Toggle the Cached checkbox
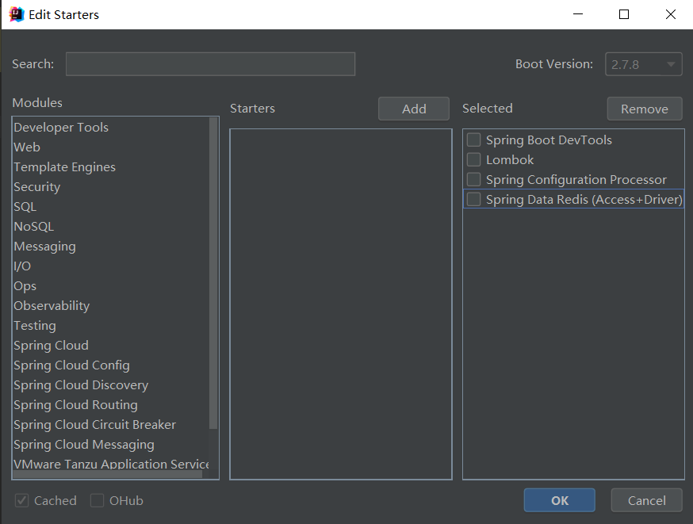 tap(21, 500)
